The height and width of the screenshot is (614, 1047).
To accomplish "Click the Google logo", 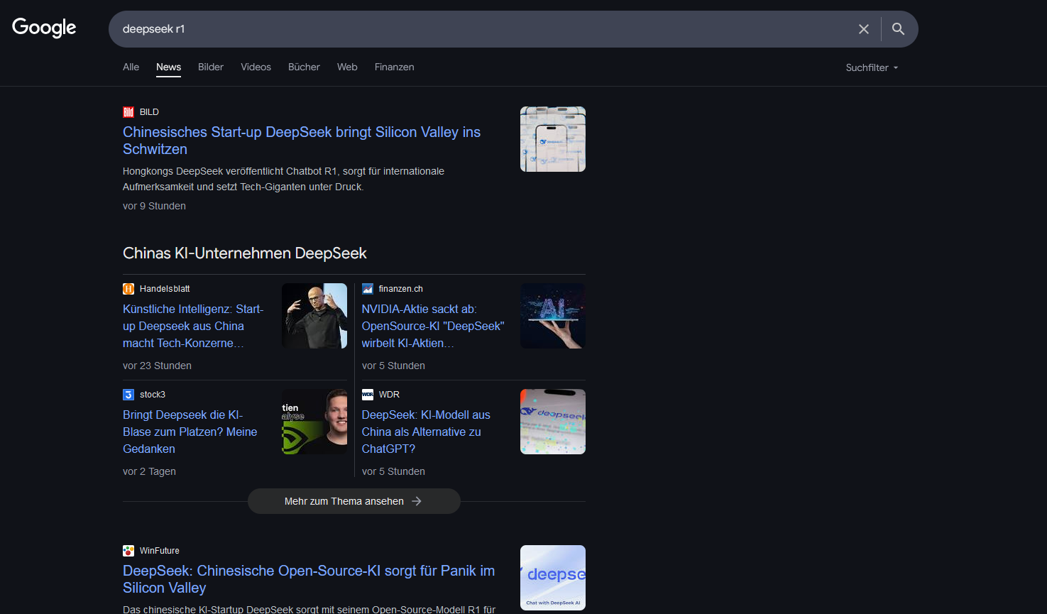I will click(44, 28).
